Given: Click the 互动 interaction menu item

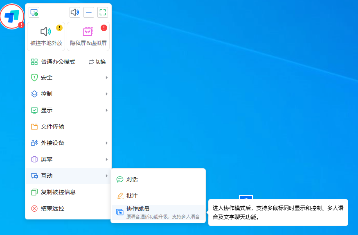Looking at the screenshot, I should [x=68, y=176].
